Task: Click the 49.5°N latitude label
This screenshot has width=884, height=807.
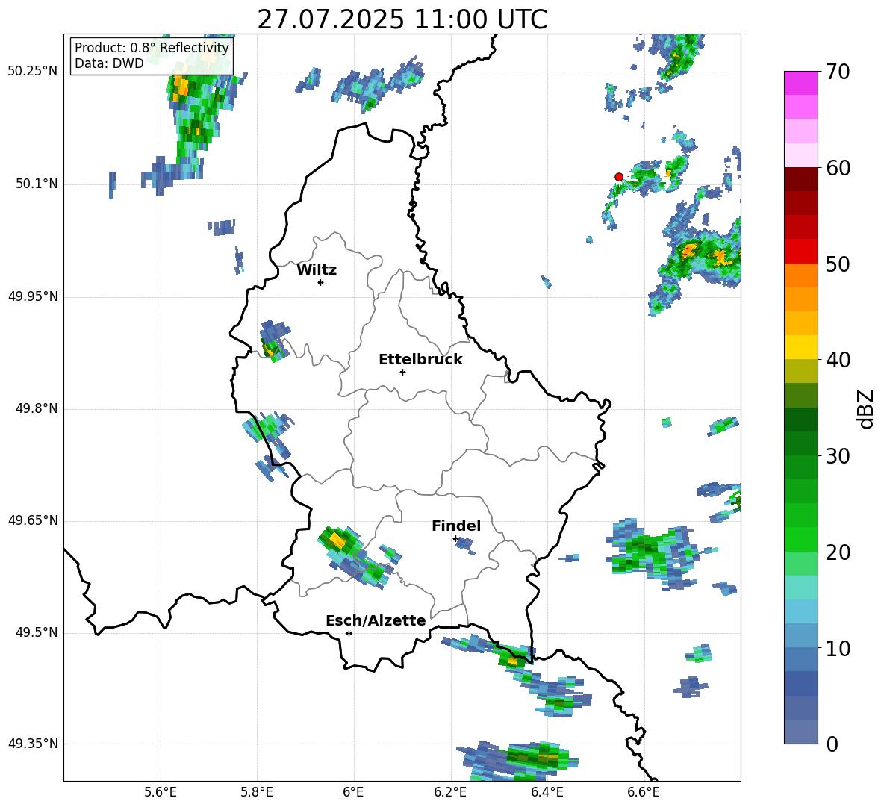Action: (x=37, y=633)
